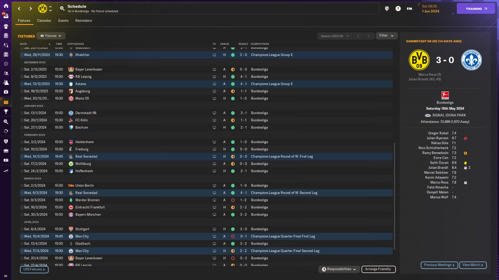This screenshot has width=499, height=280.
Task: Click the Gregor Kobel player link
Action: (438, 133)
